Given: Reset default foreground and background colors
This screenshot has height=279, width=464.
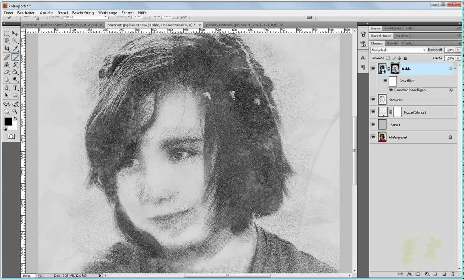Looking at the screenshot, I should point(5,129).
